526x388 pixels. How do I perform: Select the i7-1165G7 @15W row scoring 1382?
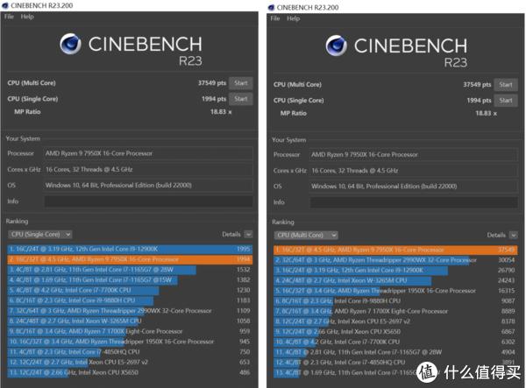point(130,279)
